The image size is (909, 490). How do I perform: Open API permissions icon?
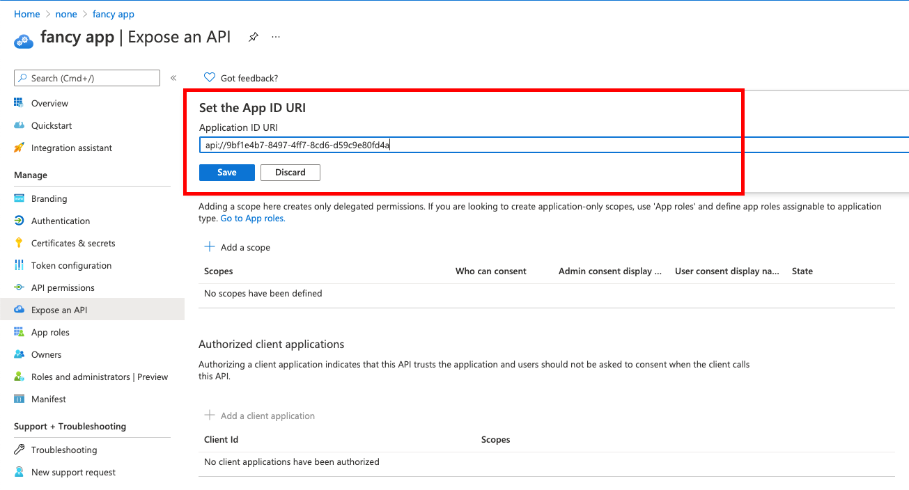[x=21, y=287]
